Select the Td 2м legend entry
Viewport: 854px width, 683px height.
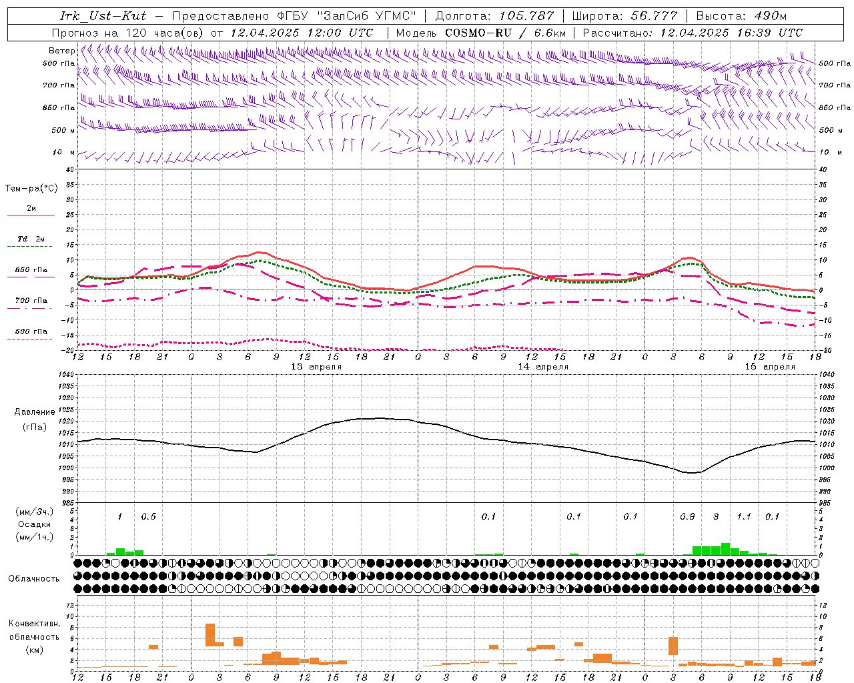31,239
